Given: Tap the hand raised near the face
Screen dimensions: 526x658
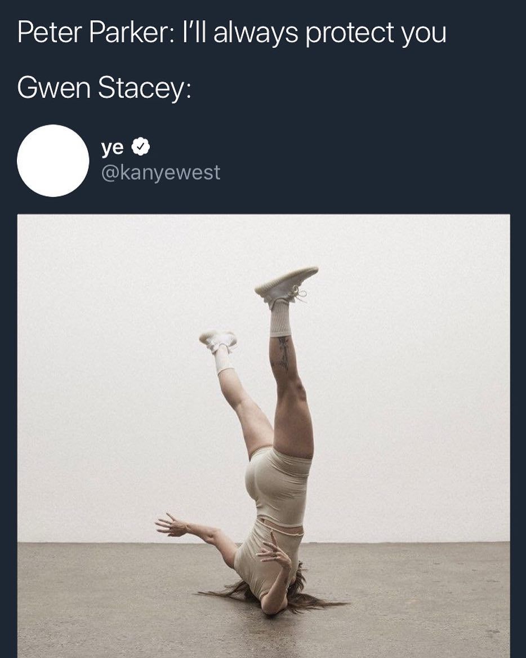Looking at the screenshot, I should (x=274, y=554).
